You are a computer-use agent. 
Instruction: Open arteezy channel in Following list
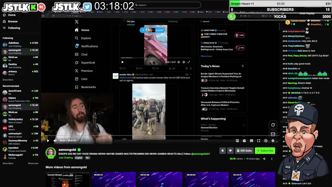(20, 73)
